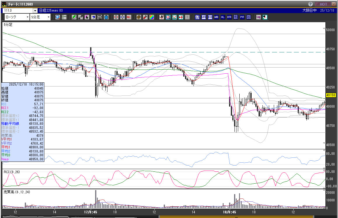The width and height of the screenshot is (338, 218).
Task: Click the HOT button in title bar
Action: pos(323,4)
